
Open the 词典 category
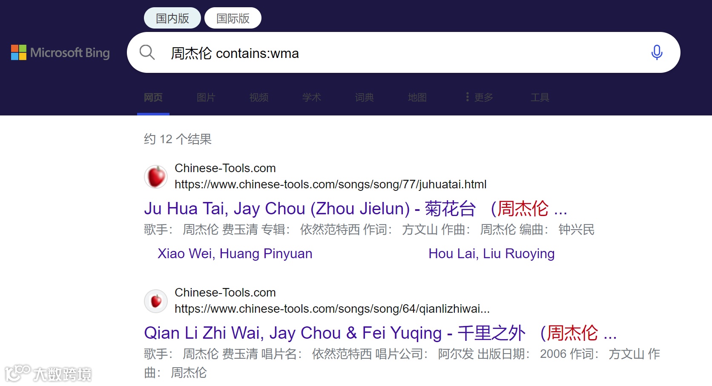pyautogui.click(x=364, y=97)
